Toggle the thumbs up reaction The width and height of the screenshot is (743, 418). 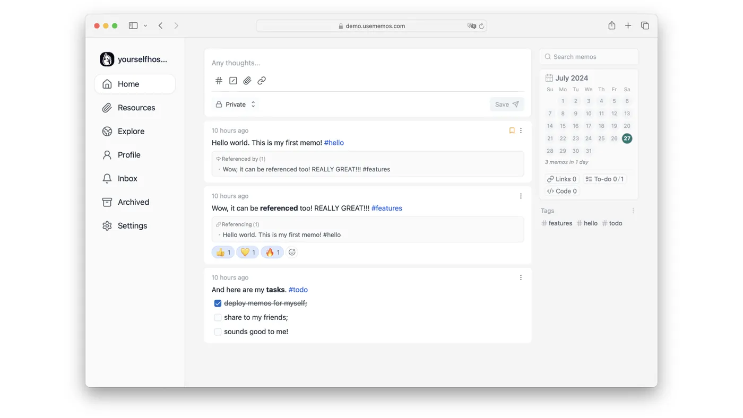pyautogui.click(x=223, y=252)
